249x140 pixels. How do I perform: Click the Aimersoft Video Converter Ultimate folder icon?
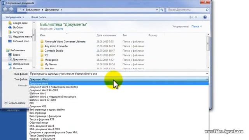42,42
